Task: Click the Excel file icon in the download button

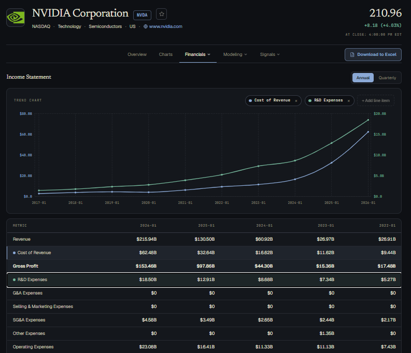Action: click(352, 54)
